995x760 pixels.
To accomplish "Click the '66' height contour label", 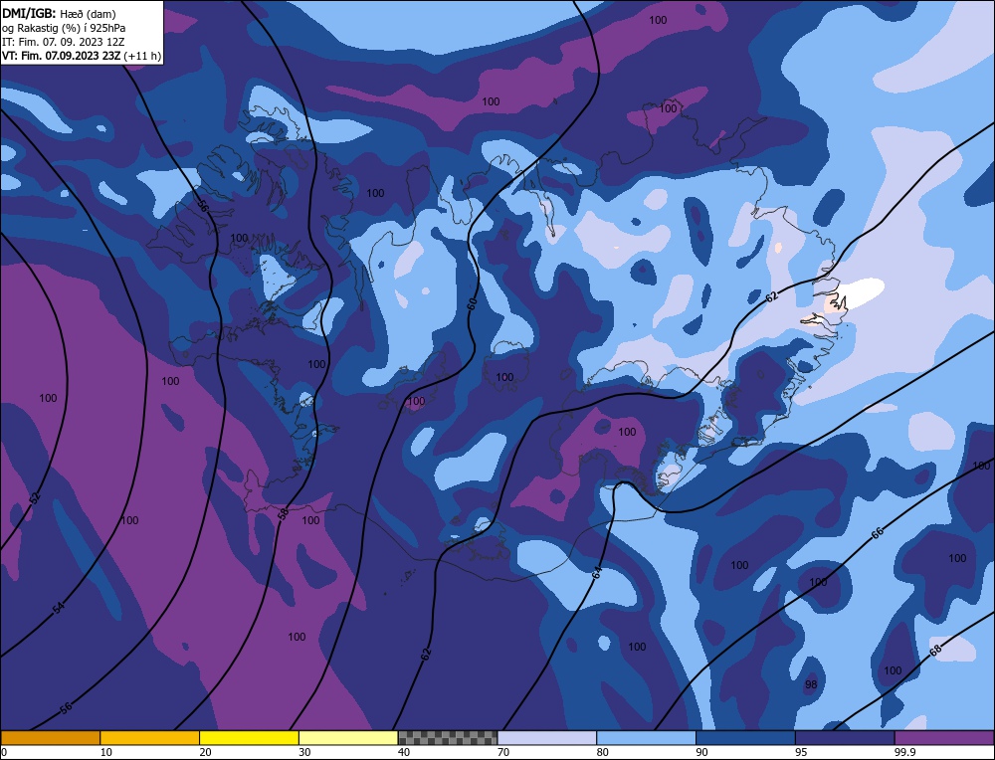I will 877,533.
